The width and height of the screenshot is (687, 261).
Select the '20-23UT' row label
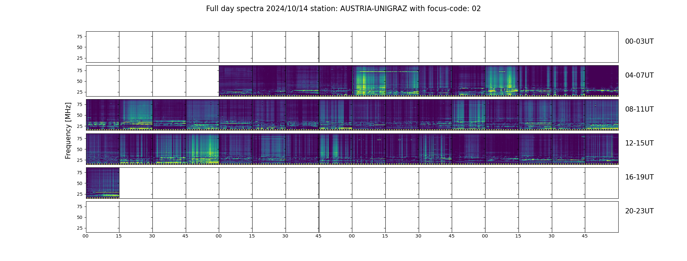click(639, 211)
